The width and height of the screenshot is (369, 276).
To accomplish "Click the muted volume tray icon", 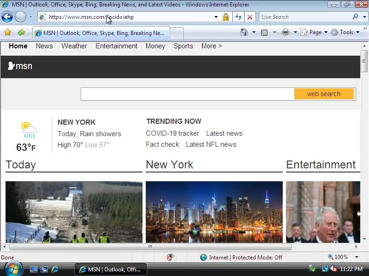I will (333, 269).
